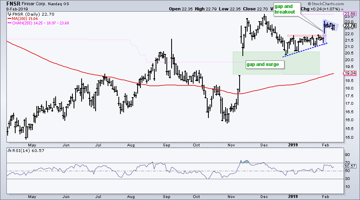Click the 30 level on RSI axis

[347, 179]
